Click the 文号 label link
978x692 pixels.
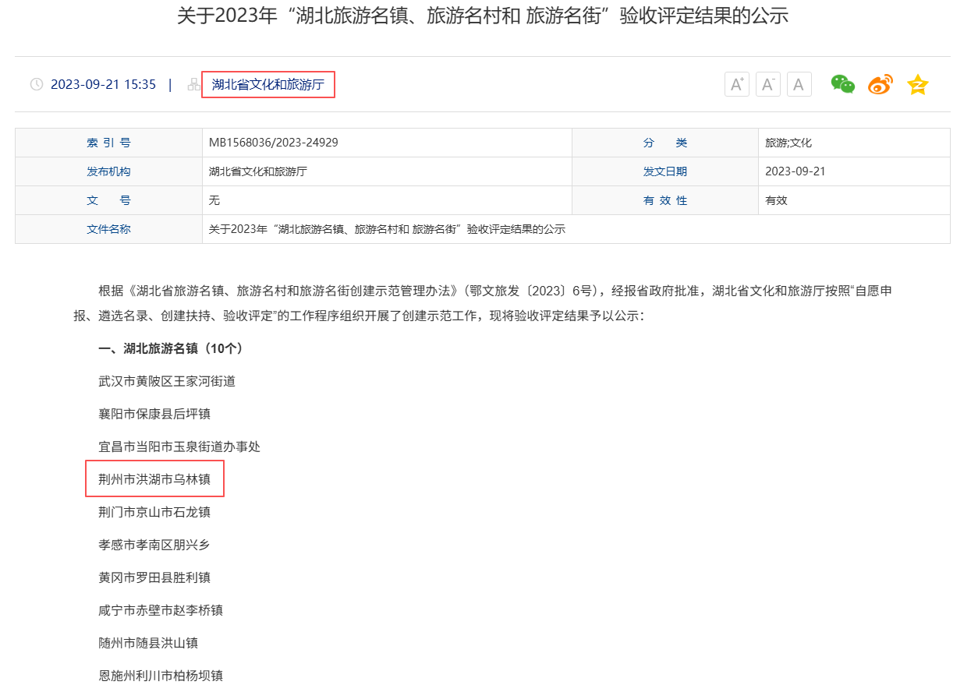[108, 199]
